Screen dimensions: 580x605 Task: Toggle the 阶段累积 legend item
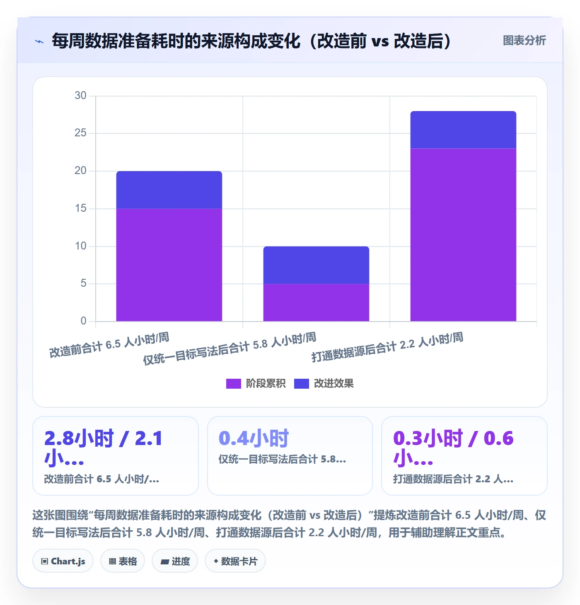[256, 383]
